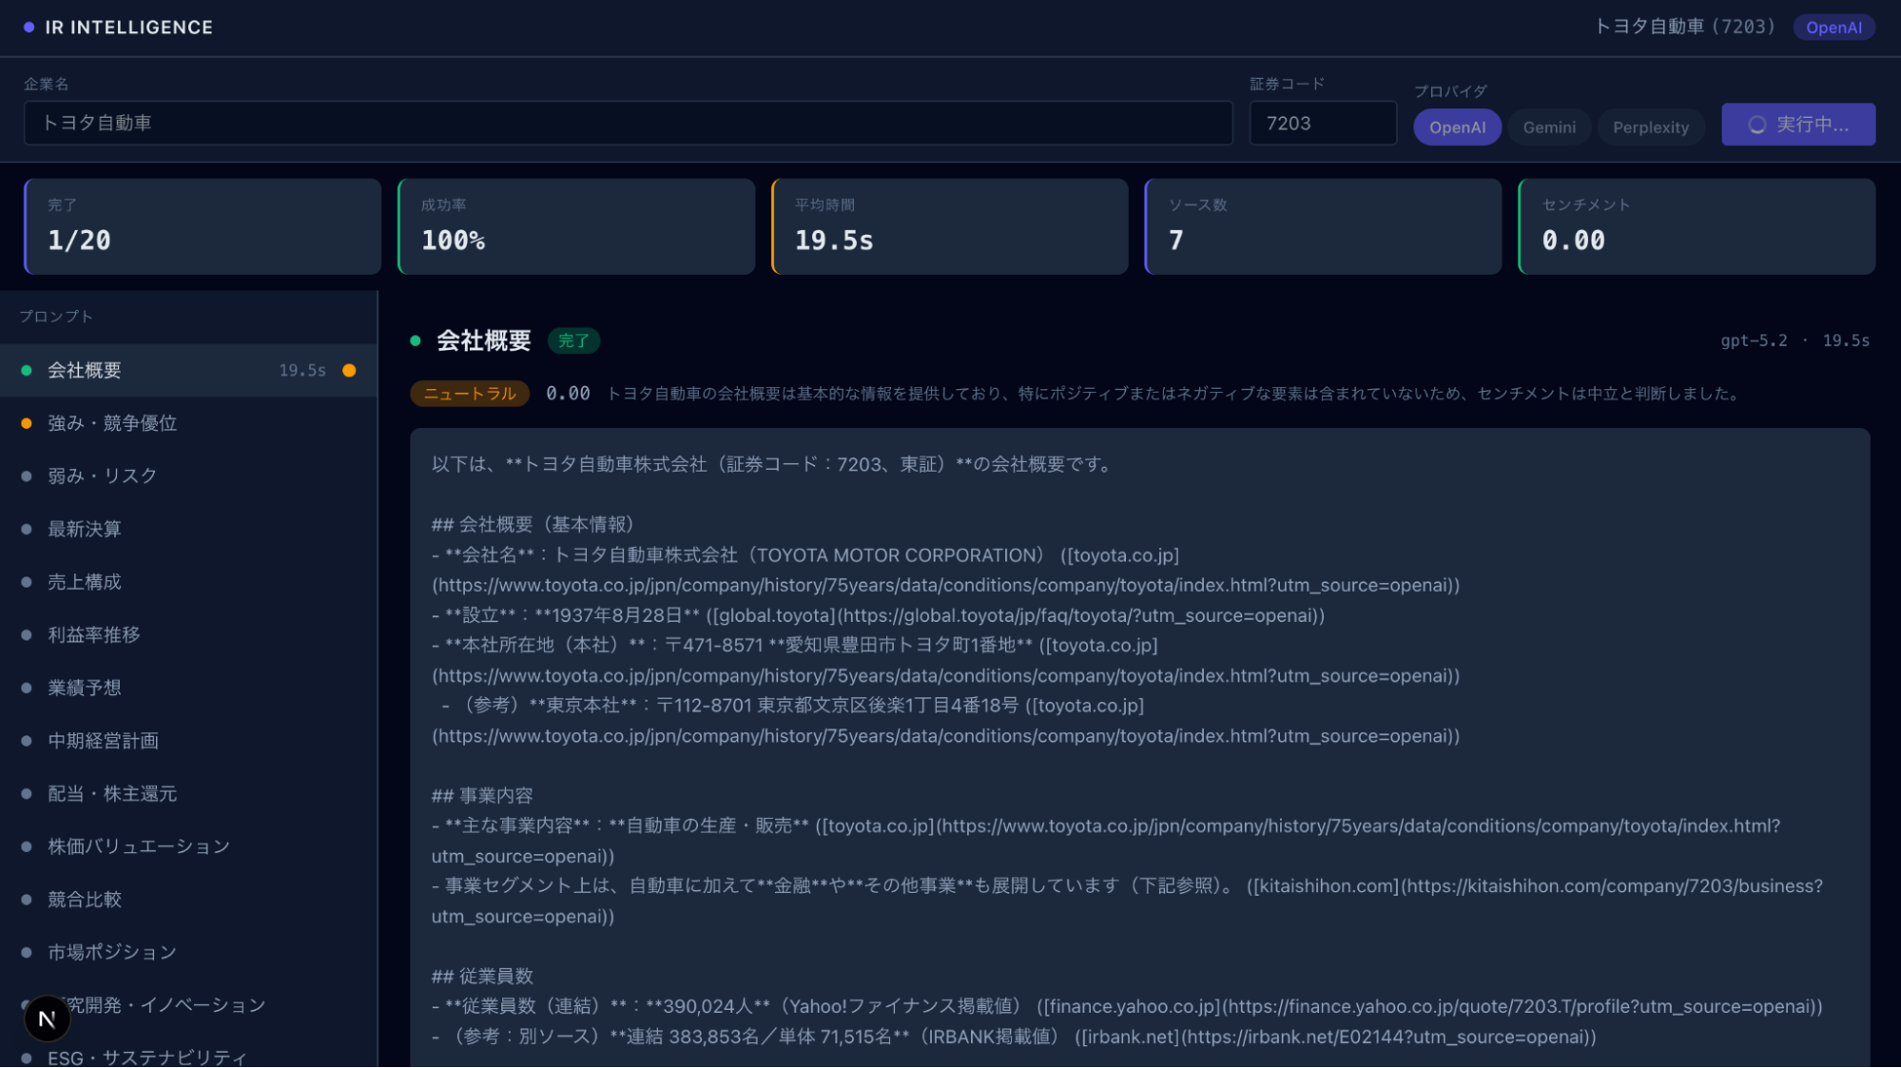Click the orange status dot next to 強み・競争優位
The width and height of the screenshot is (1901, 1068).
click(x=26, y=423)
